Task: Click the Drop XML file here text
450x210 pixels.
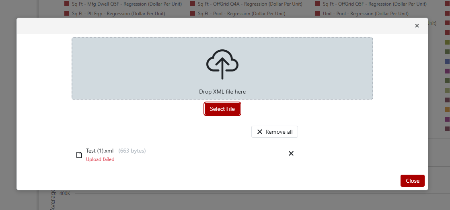Action: point(222,92)
